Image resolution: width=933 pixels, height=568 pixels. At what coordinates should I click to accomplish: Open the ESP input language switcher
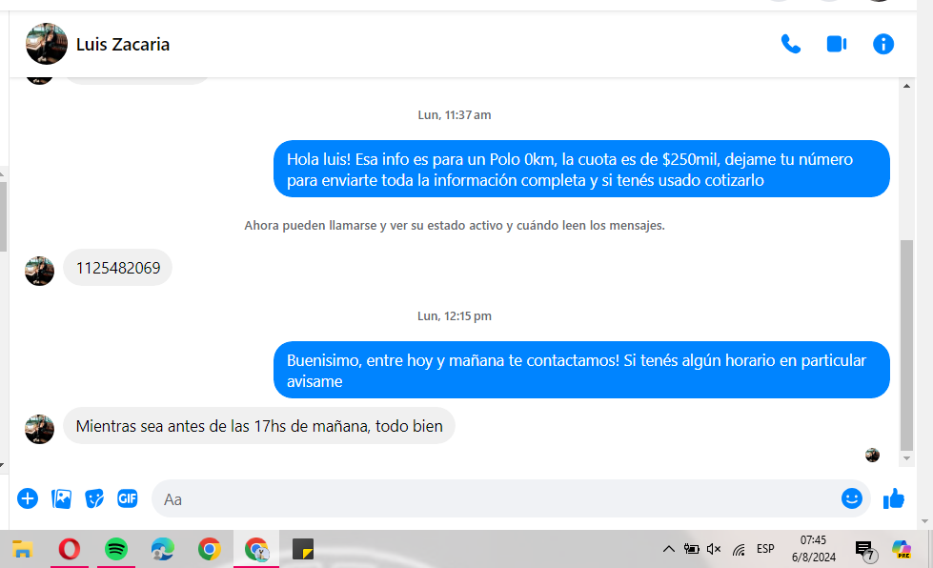(x=765, y=549)
